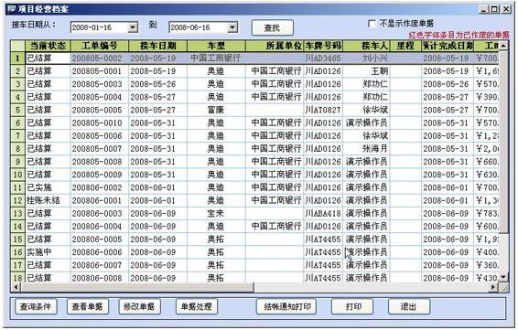Click the 挂账未结 status cell
Screen dimensions: 518x330
point(48,200)
